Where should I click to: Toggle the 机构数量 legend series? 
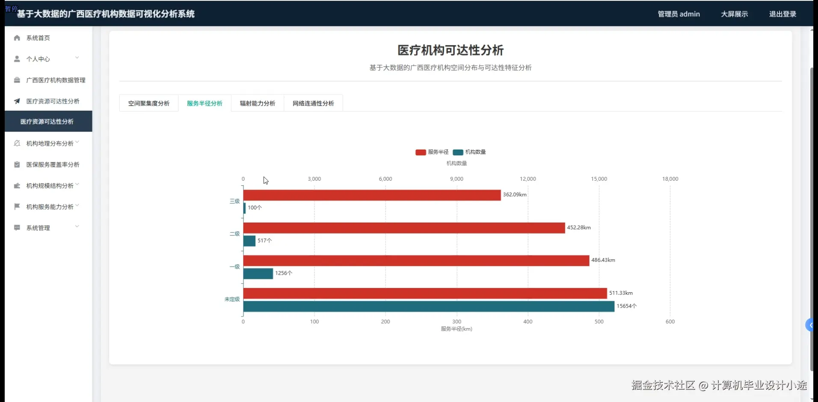469,152
